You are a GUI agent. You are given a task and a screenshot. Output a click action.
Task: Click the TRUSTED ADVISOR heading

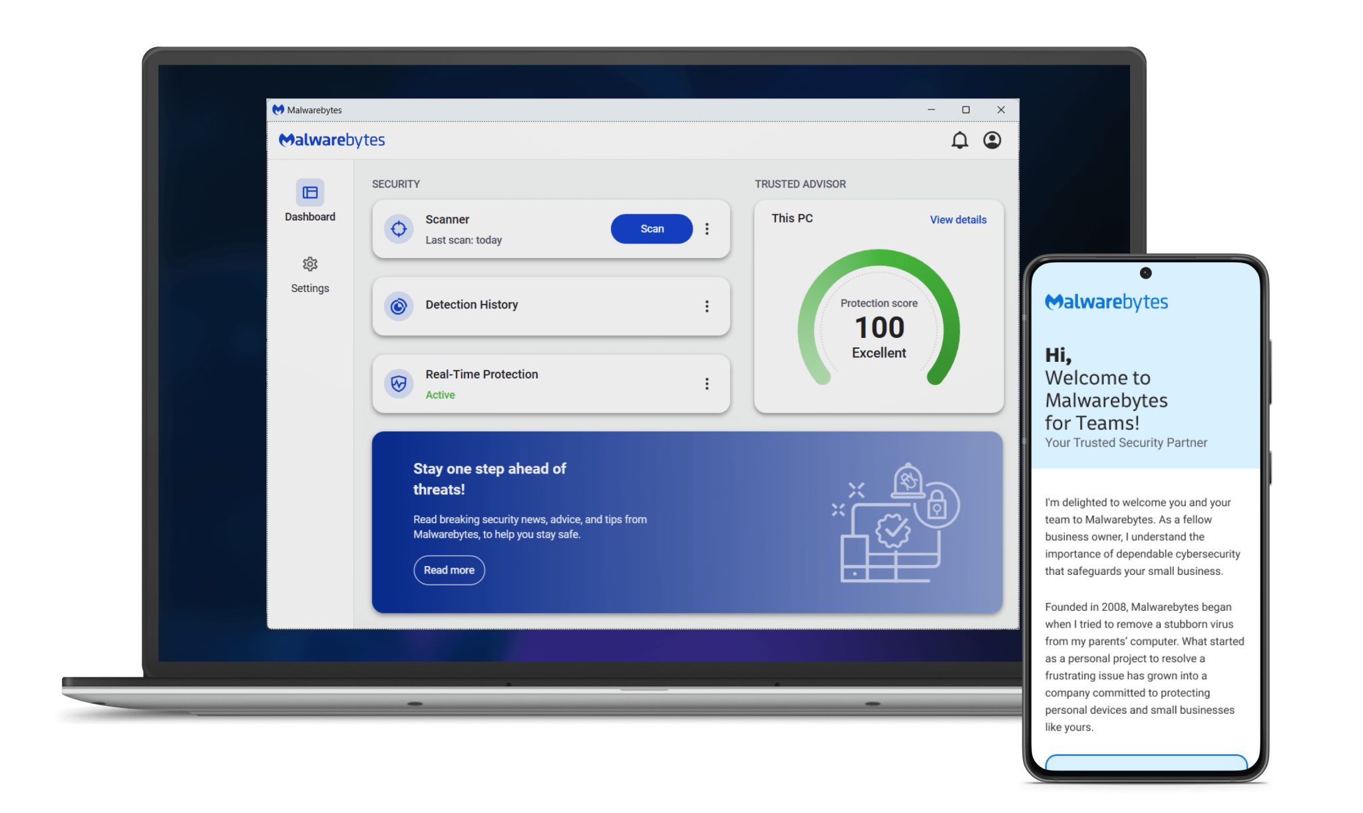pyautogui.click(x=800, y=184)
